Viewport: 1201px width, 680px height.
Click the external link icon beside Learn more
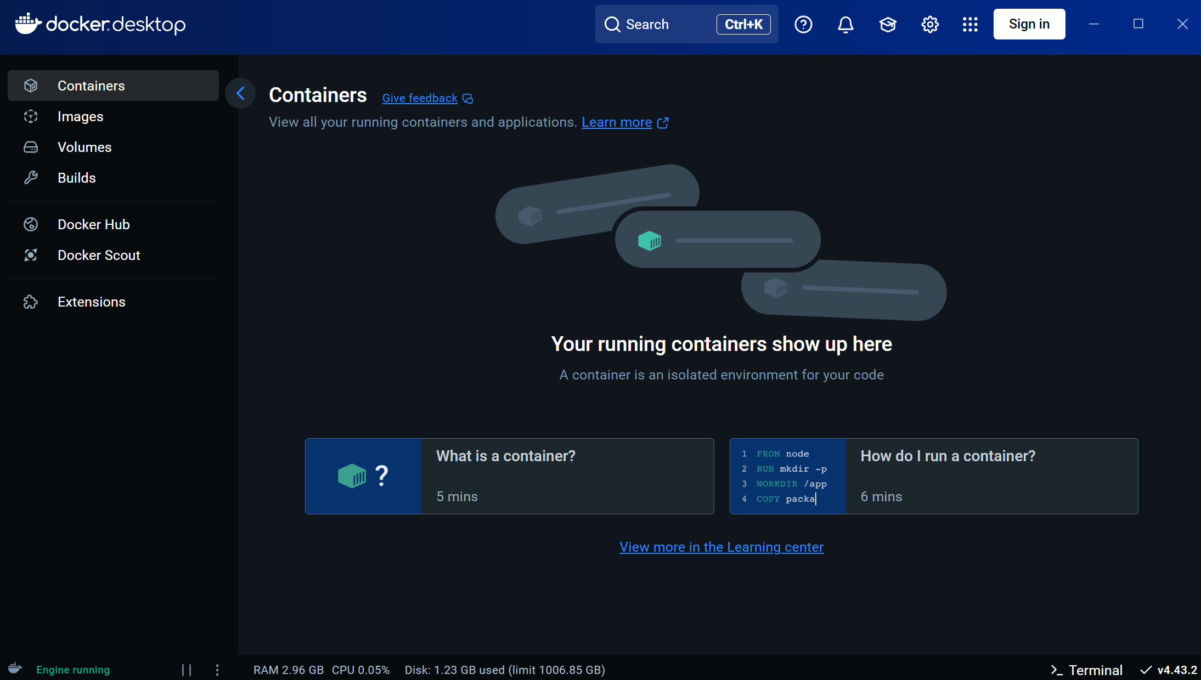tap(663, 122)
